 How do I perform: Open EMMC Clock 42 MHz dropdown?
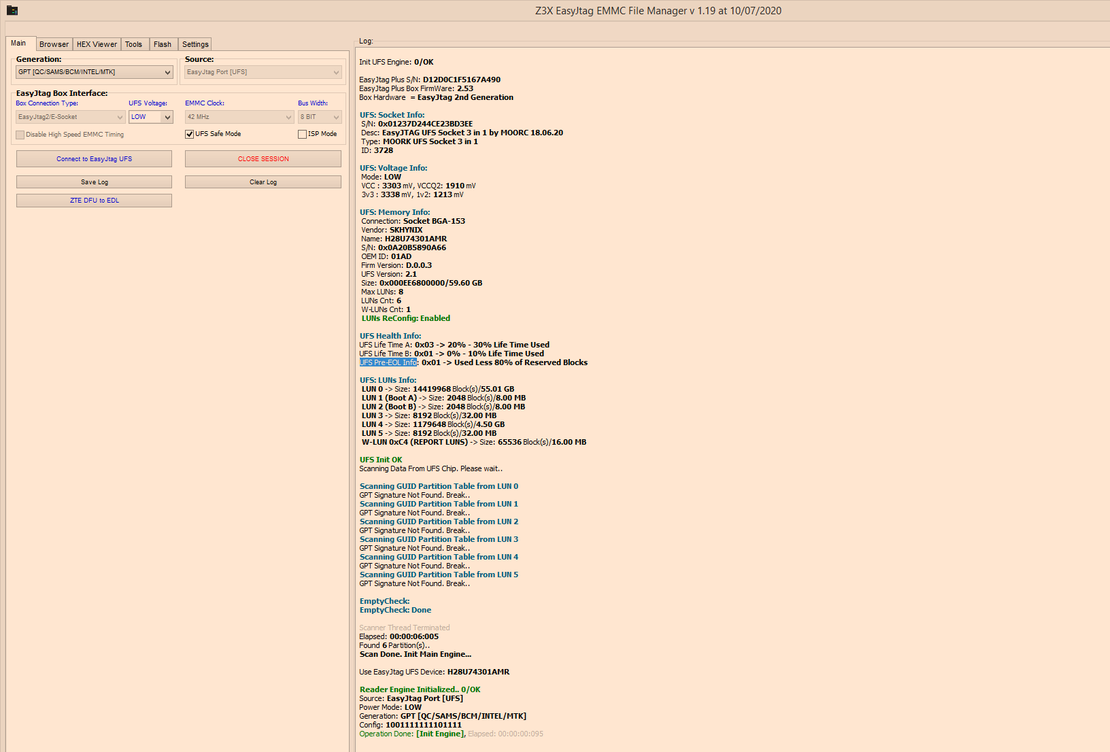point(239,117)
